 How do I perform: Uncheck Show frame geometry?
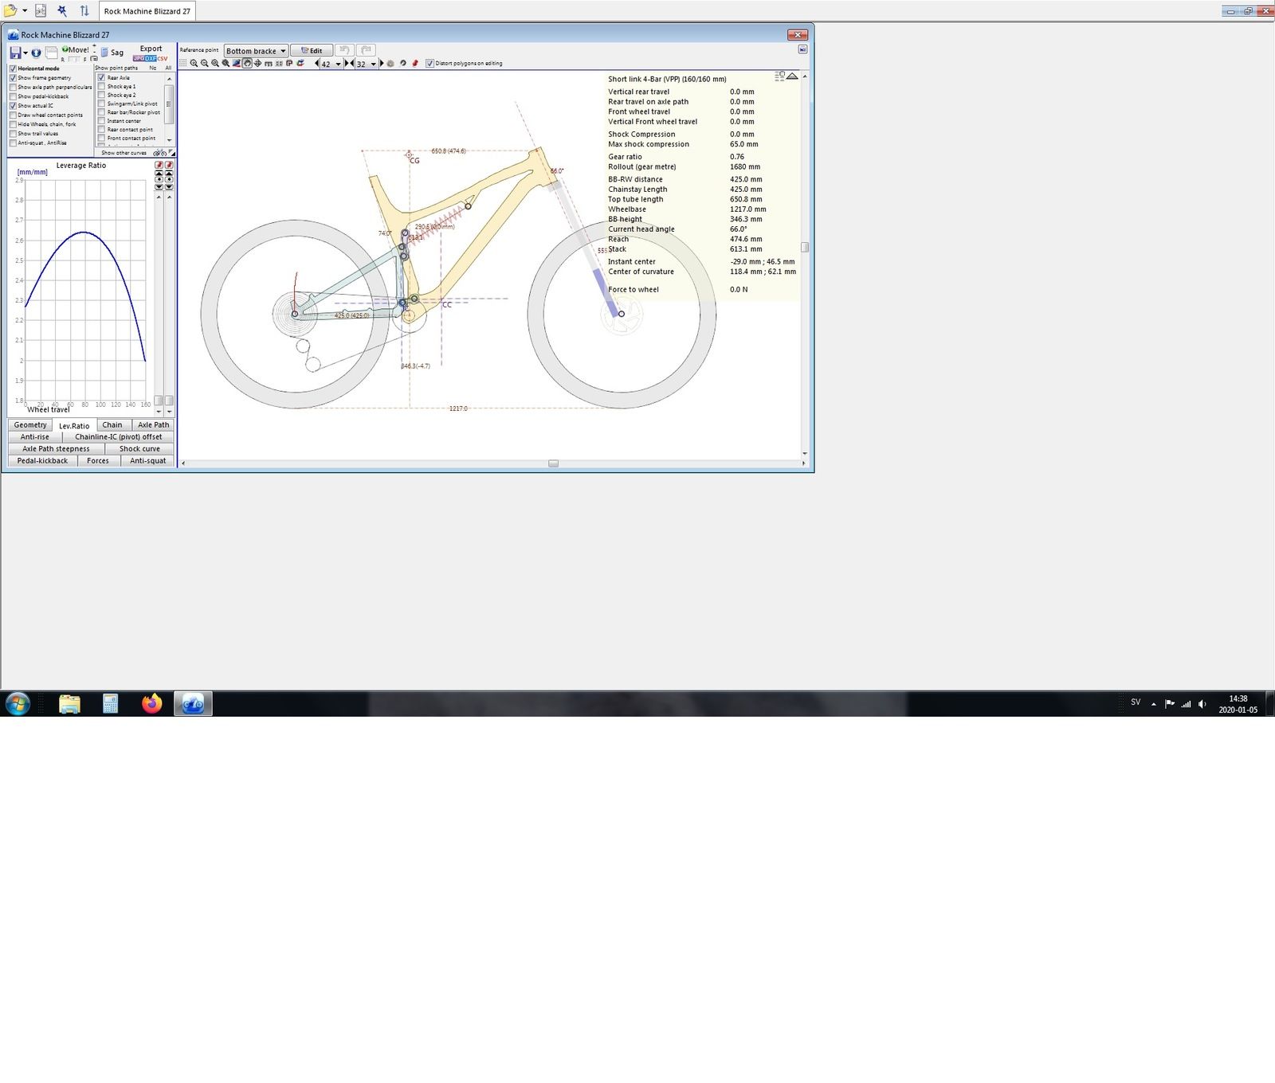(x=13, y=78)
